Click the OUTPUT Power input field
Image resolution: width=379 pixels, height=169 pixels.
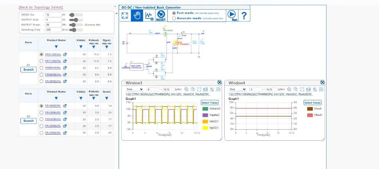(53, 25)
